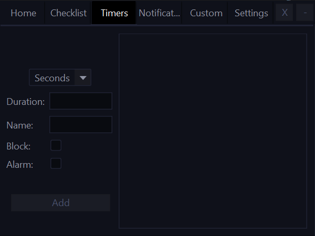Focus the Duration input field
315x236 pixels.
(81, 101)
